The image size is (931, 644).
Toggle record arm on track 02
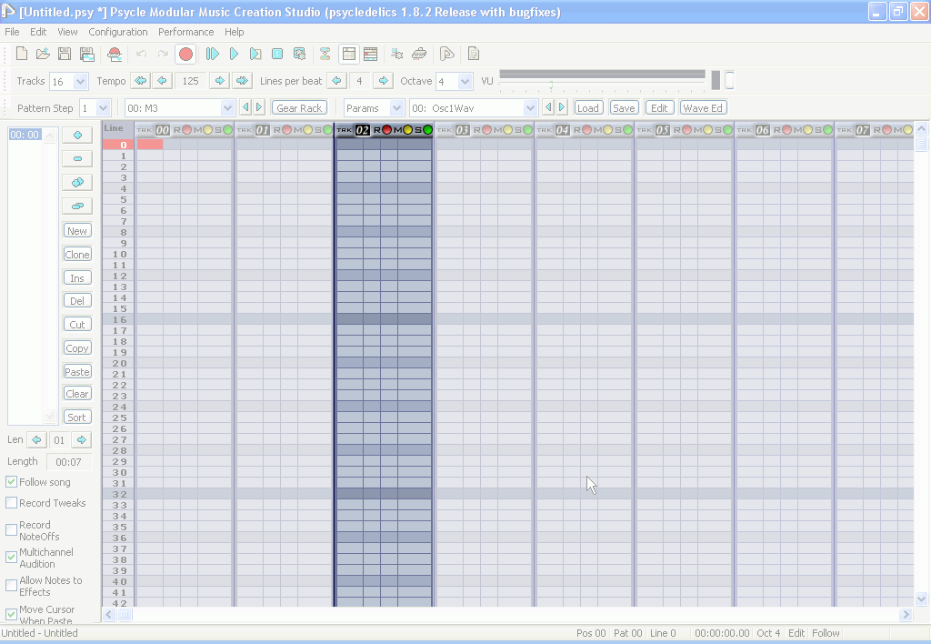click(x=387, y=130)
